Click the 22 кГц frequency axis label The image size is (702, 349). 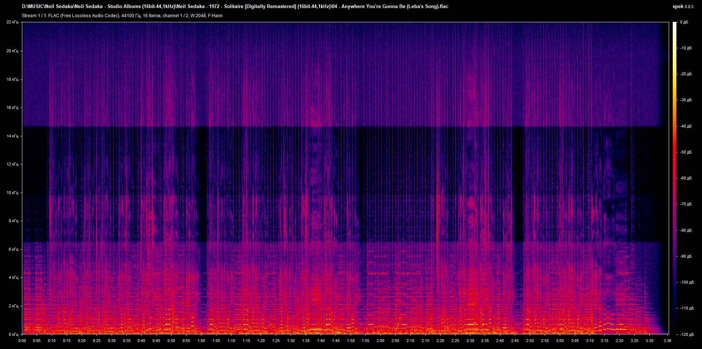click(12, 22)
